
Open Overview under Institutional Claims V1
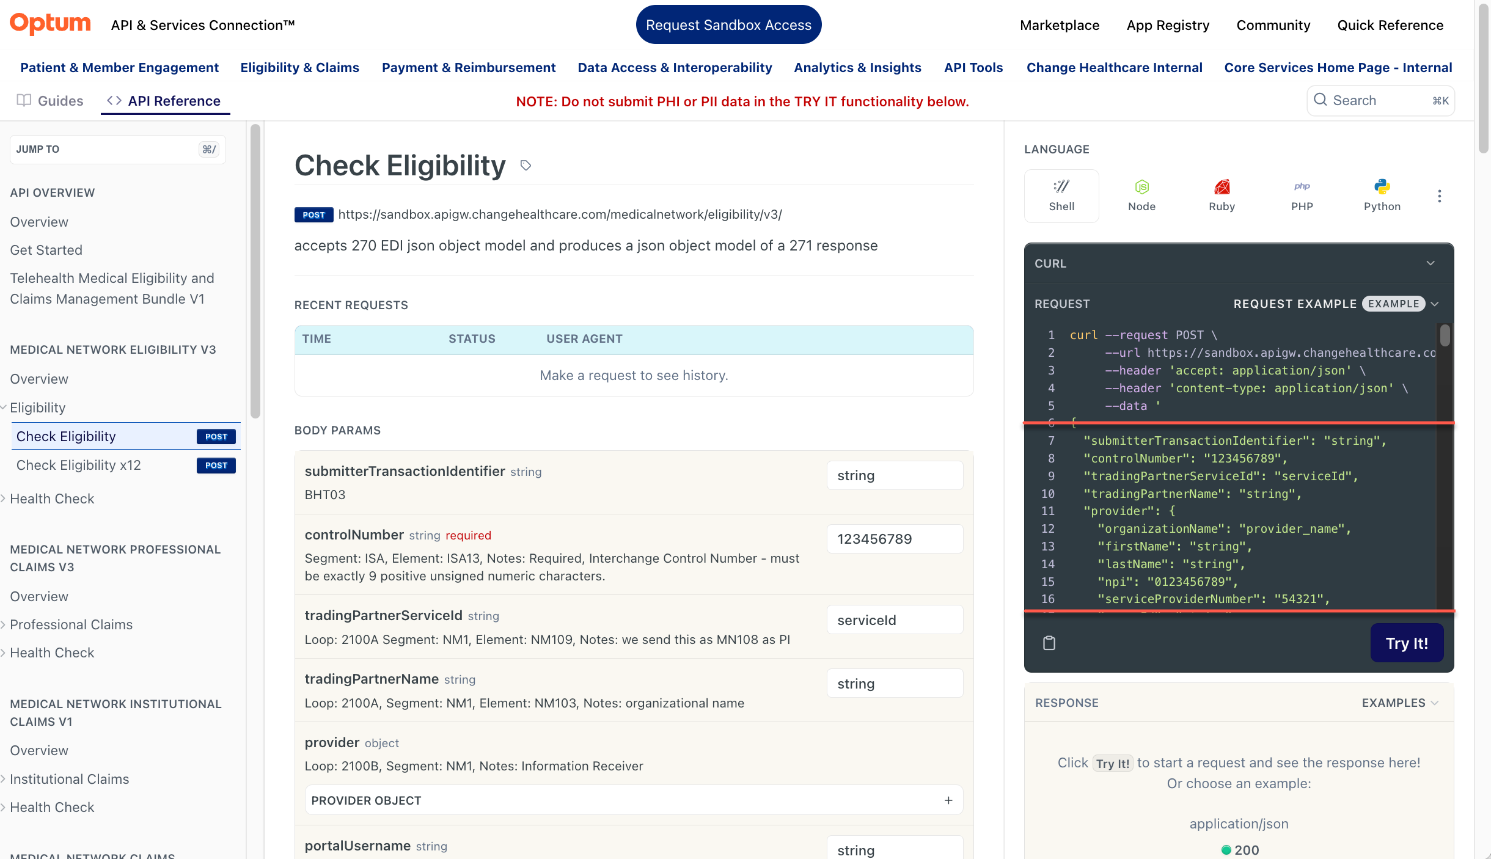[39, 750]
